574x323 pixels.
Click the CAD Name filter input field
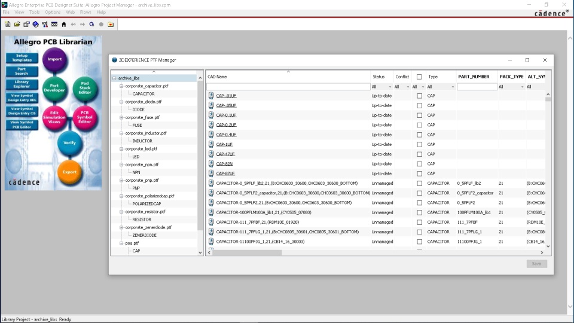288,87
